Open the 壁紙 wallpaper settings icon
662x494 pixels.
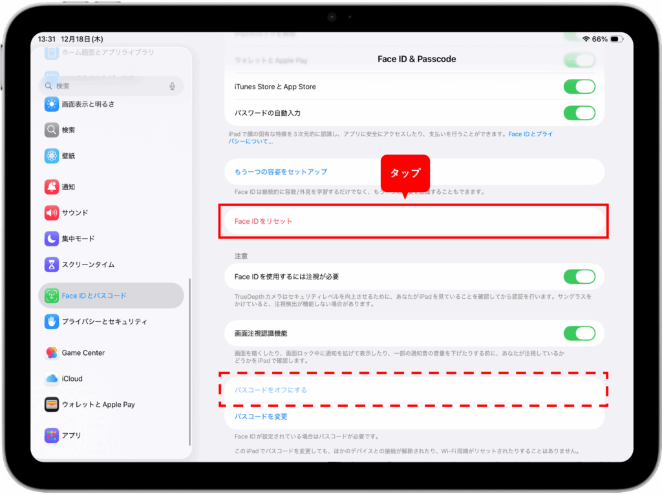[x=52, y=156]
